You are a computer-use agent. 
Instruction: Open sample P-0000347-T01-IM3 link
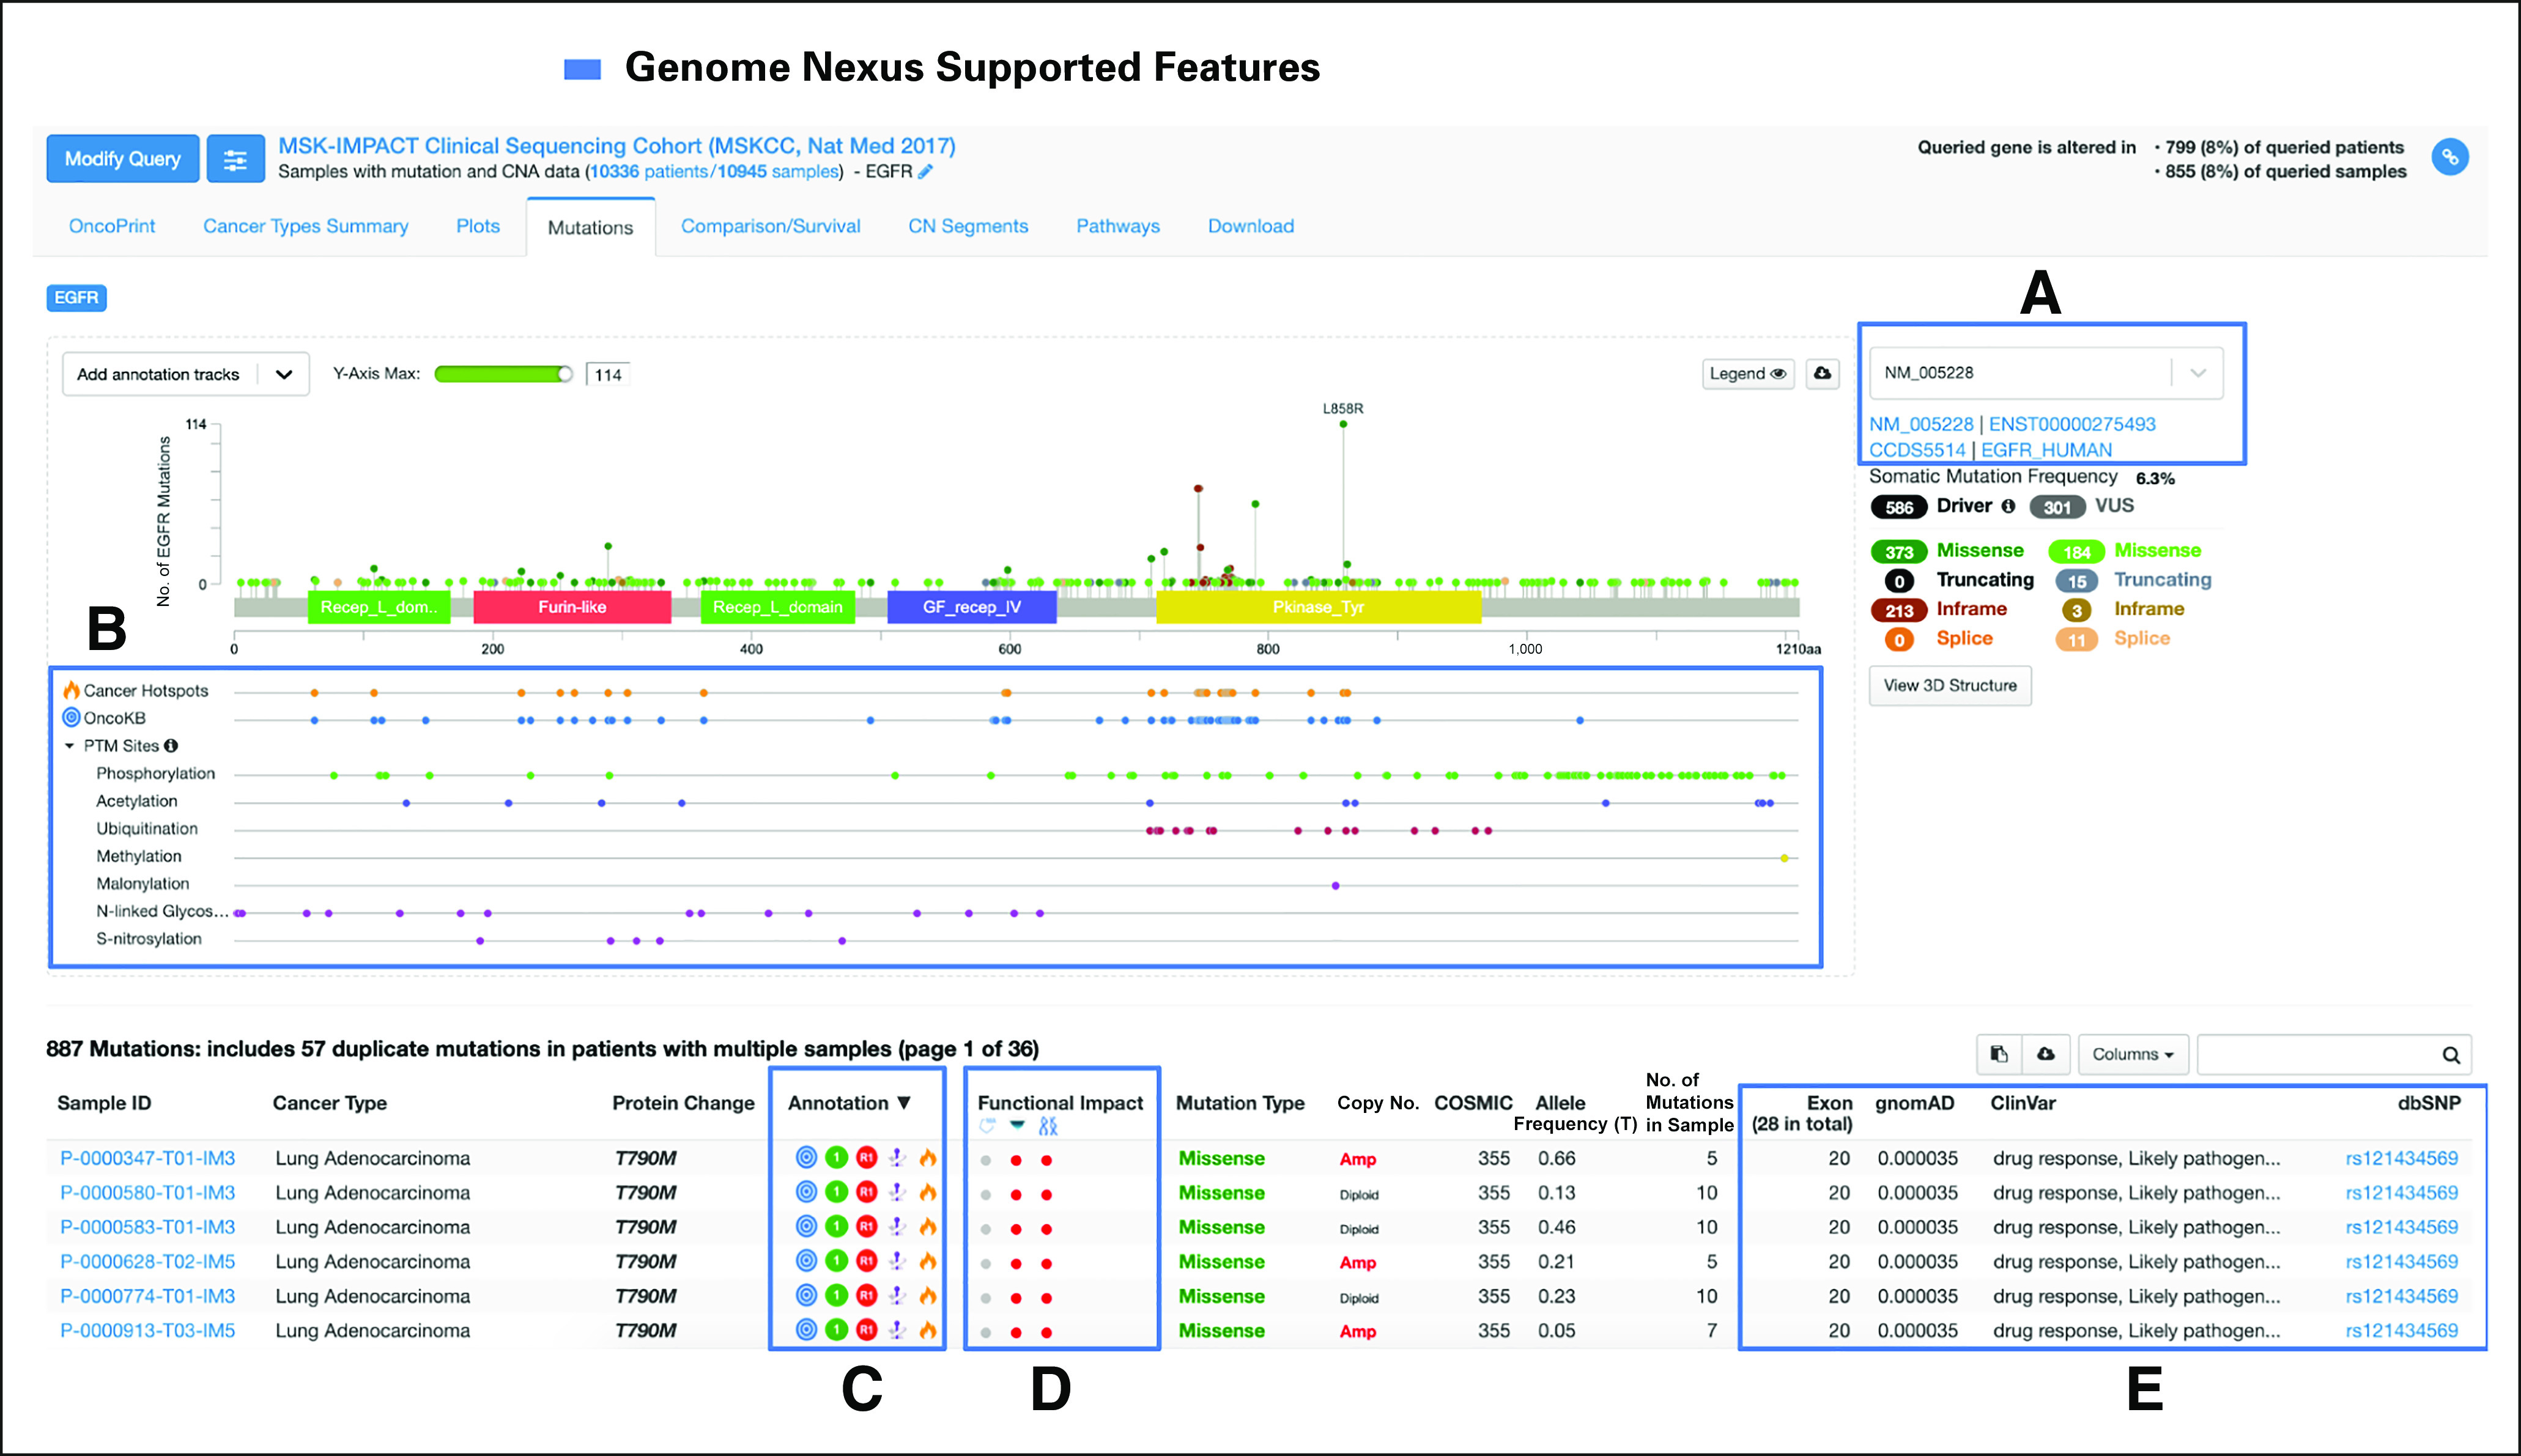[x=148, y=1158]
